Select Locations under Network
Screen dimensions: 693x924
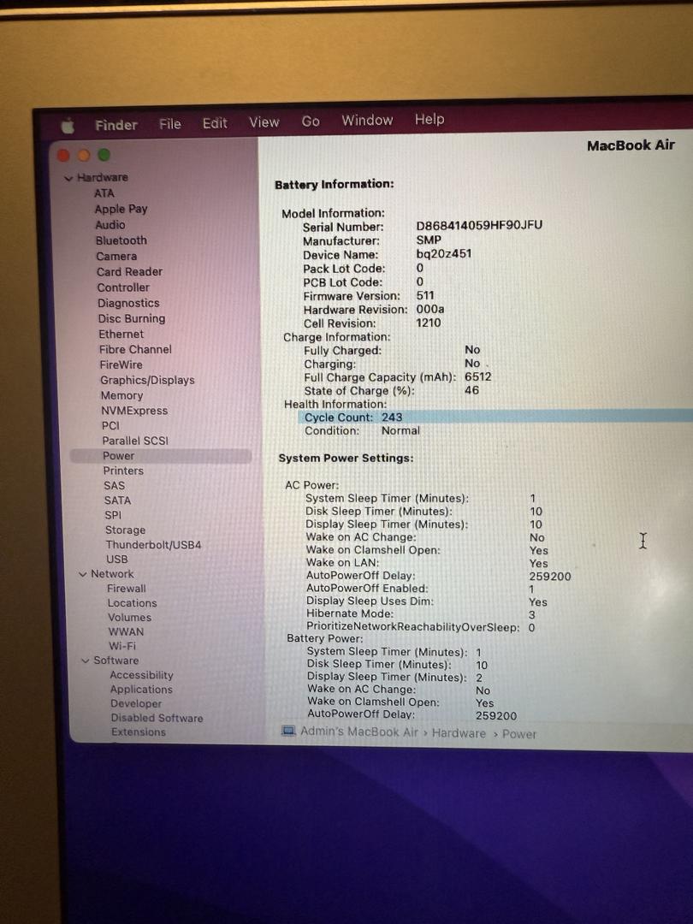tap(132, 603)
